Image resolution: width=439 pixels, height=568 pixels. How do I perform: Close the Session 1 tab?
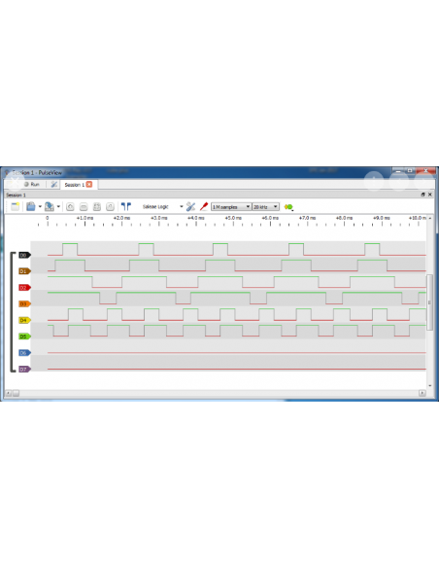coord(89,185)
